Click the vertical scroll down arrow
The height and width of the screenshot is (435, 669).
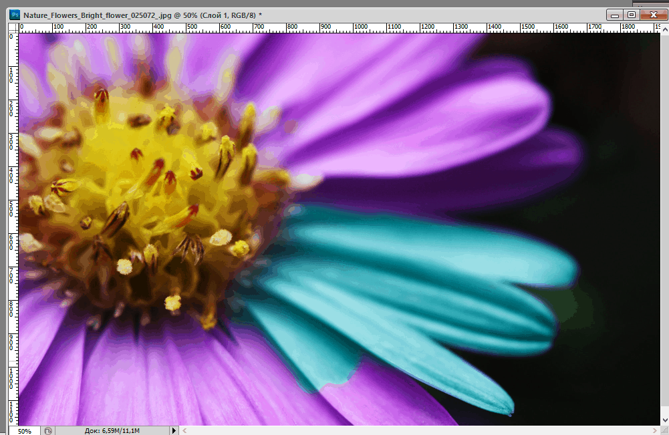point(664,420)
